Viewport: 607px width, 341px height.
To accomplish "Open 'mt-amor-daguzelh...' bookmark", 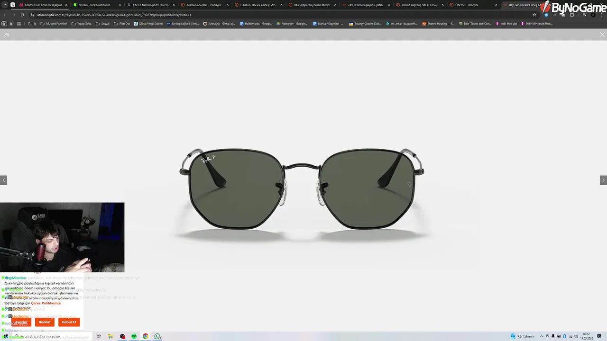I will [402, 24].
